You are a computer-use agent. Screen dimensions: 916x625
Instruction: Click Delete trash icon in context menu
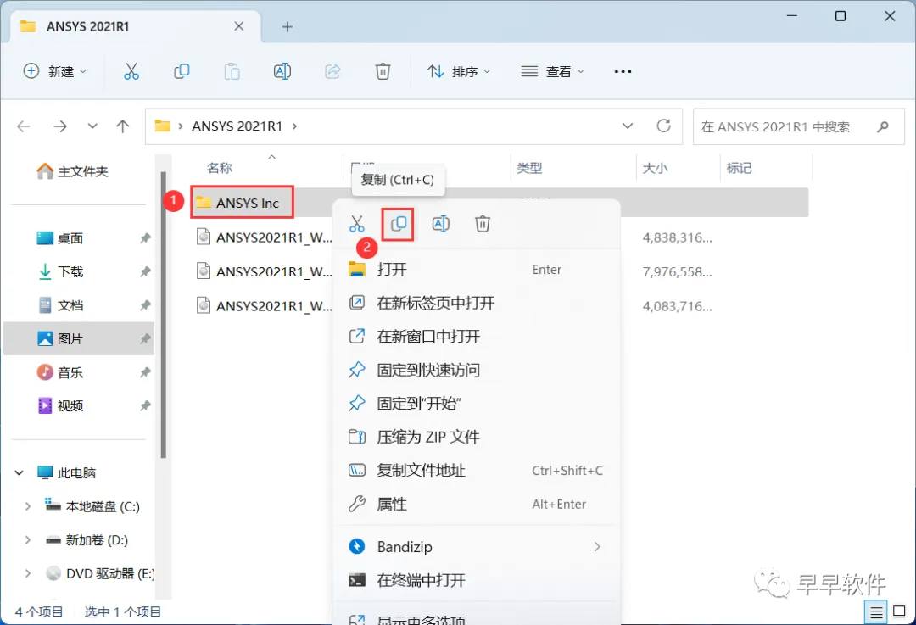(x=483, y=224)
